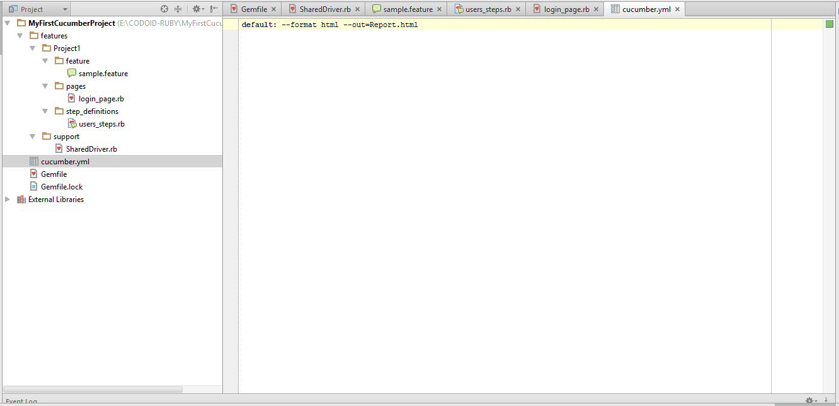Click the Collapse All icon in Project panel
Image resolution: width=839 pixels, height=406 pixels.
tap(178, 9)
